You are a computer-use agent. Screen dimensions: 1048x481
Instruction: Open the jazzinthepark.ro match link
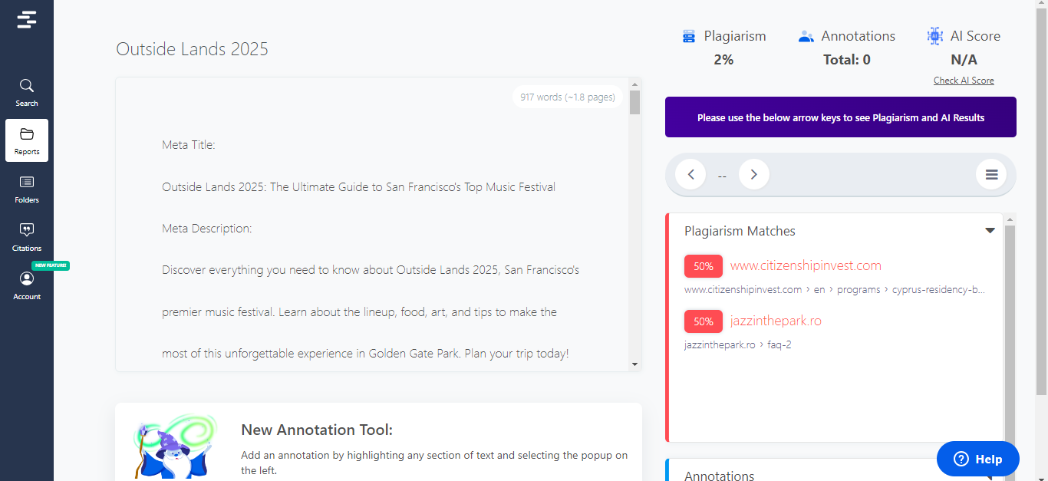pos(776,321)
